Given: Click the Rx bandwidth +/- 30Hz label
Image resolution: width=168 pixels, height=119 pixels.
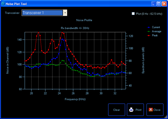Looking at the screenshot, I should pos(75,28).
